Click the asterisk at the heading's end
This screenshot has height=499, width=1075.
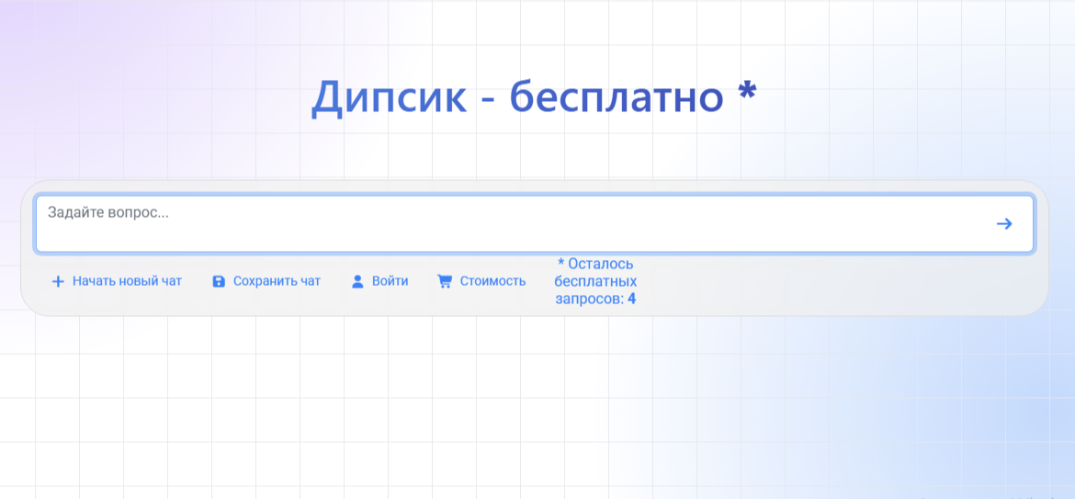tap(747, 91)
